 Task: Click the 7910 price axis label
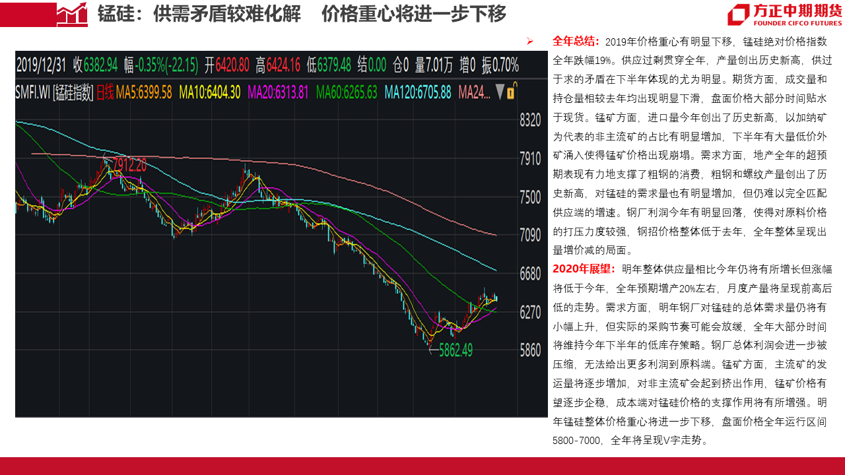pos(531,158)
